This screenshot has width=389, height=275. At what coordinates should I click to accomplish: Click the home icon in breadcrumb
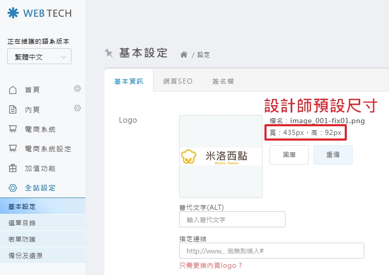point(184,54)
